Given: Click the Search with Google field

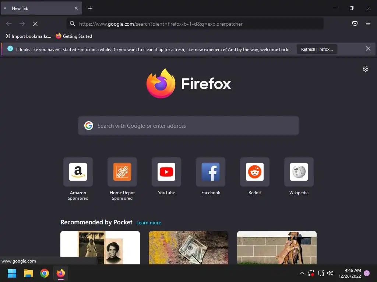Looking at the screenshot, I should point(188,126).
